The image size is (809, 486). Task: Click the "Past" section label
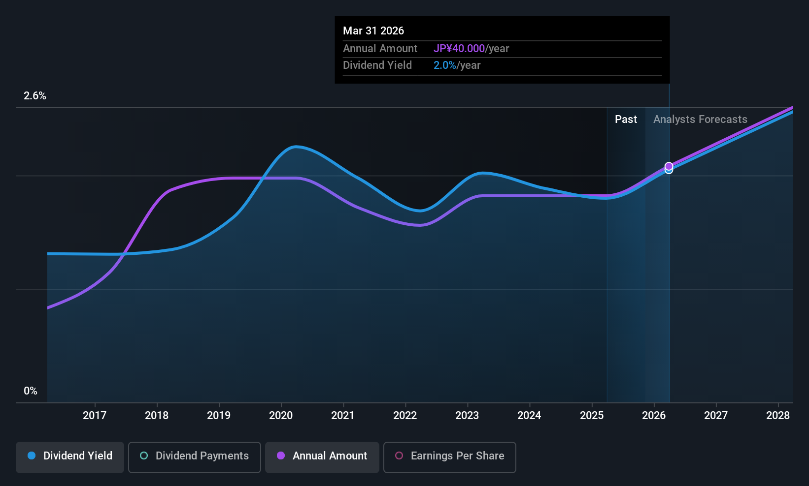pos(626,120)
